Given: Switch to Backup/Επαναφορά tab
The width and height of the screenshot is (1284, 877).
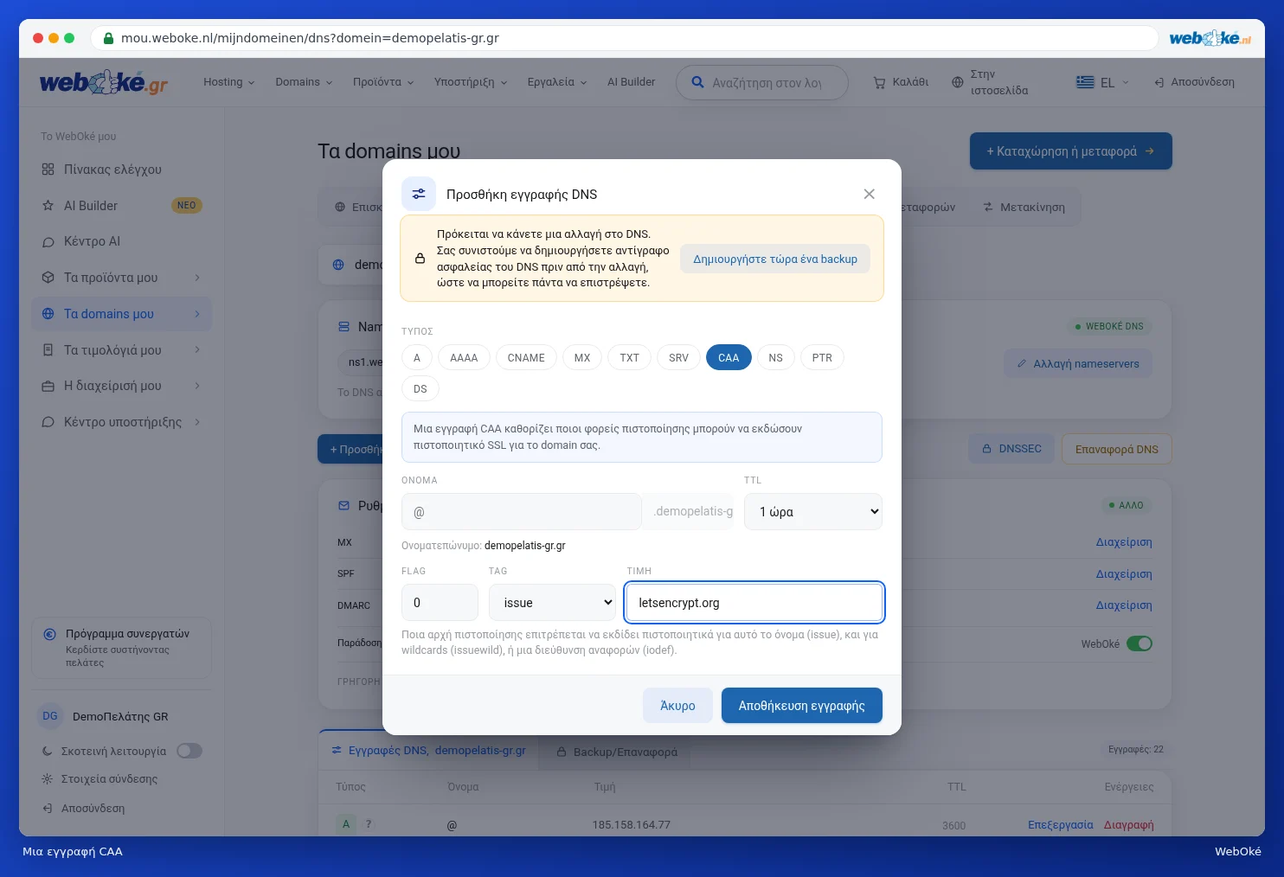Looking at the screenshot, I should pyautogui.click(x=617, y=752).
